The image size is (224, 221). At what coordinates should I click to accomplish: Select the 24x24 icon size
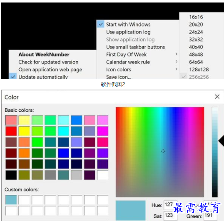[202, 32]
